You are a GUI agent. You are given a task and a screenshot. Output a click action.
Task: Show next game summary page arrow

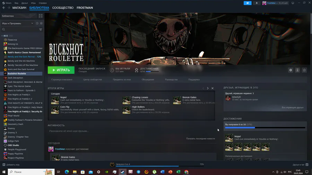[208, 88]
